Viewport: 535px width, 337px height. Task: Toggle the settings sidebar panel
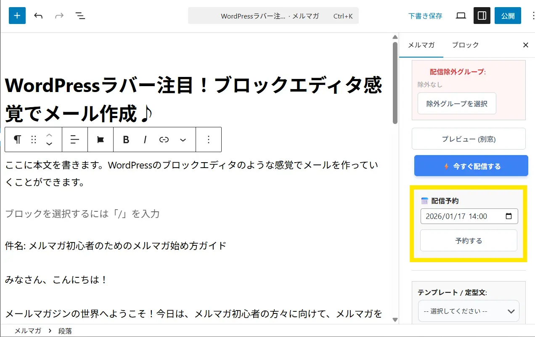(x=482, y=16)
